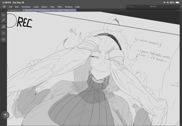
Task: Open the layer stack palette icon
Action: pos(3,15)
